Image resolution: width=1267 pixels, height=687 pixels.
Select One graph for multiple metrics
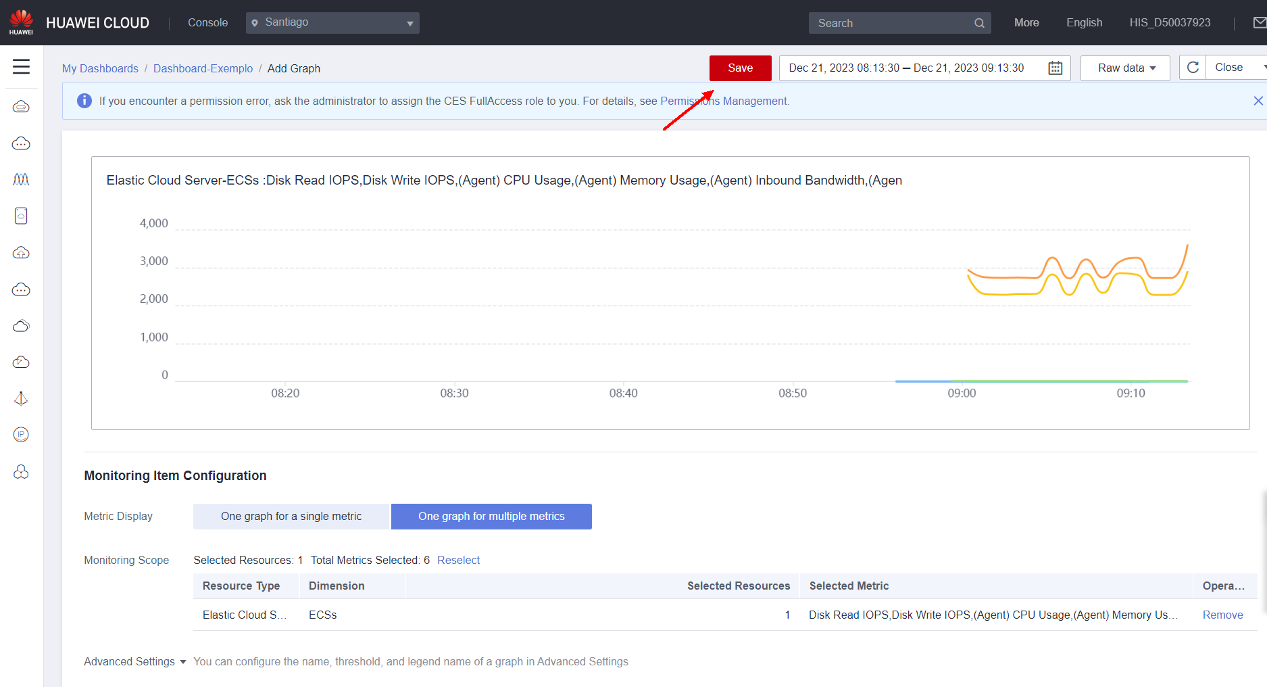491,517
